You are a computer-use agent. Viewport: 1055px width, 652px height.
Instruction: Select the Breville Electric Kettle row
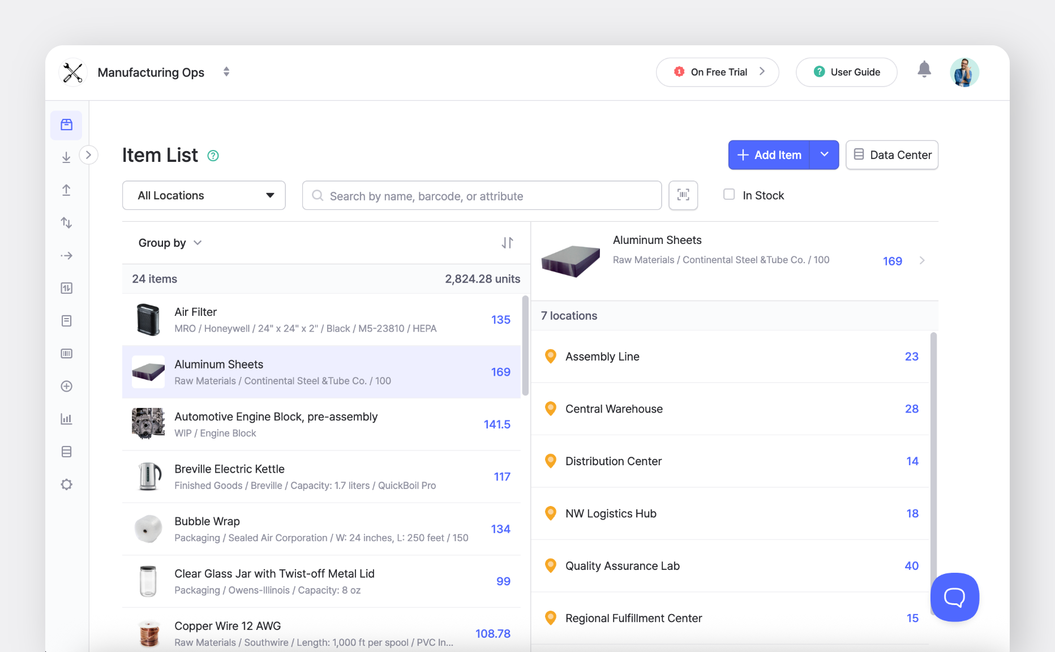(x=321, y=477)
